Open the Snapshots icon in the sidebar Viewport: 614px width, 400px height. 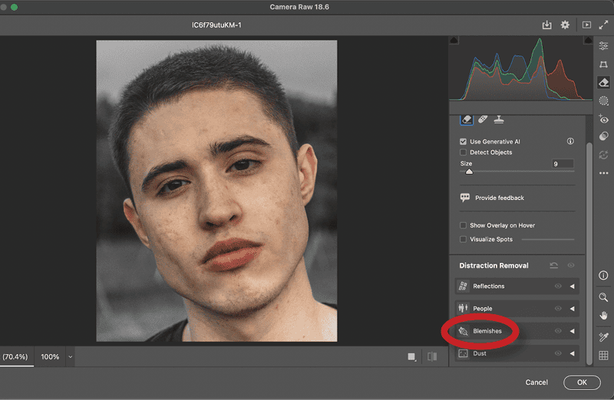pos(603,155)
